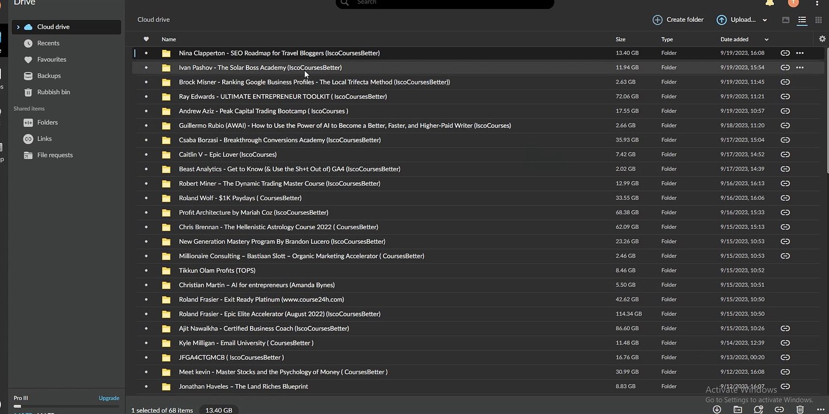Open the link icon for Nina Clapperton folder
Screen dimensions: 829x414
(x=785, y=53)
